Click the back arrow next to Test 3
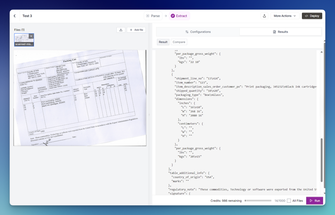Screen dimensions: 335x215 tap(15, 16)
